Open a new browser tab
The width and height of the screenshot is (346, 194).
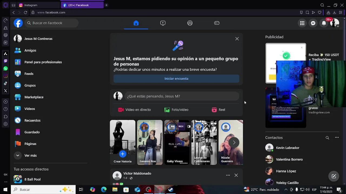point(107,5)
